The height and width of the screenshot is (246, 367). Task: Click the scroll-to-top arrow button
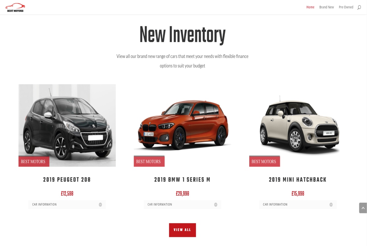(363, 208)
